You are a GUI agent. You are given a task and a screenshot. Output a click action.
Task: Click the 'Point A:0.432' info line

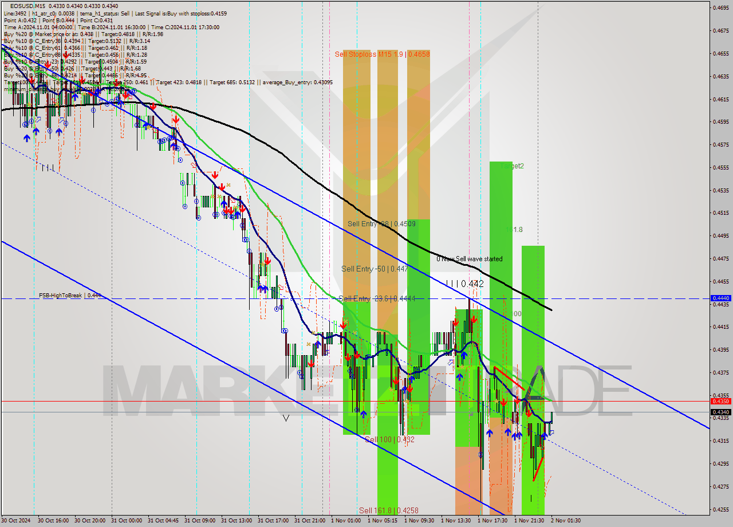[20, 20]
